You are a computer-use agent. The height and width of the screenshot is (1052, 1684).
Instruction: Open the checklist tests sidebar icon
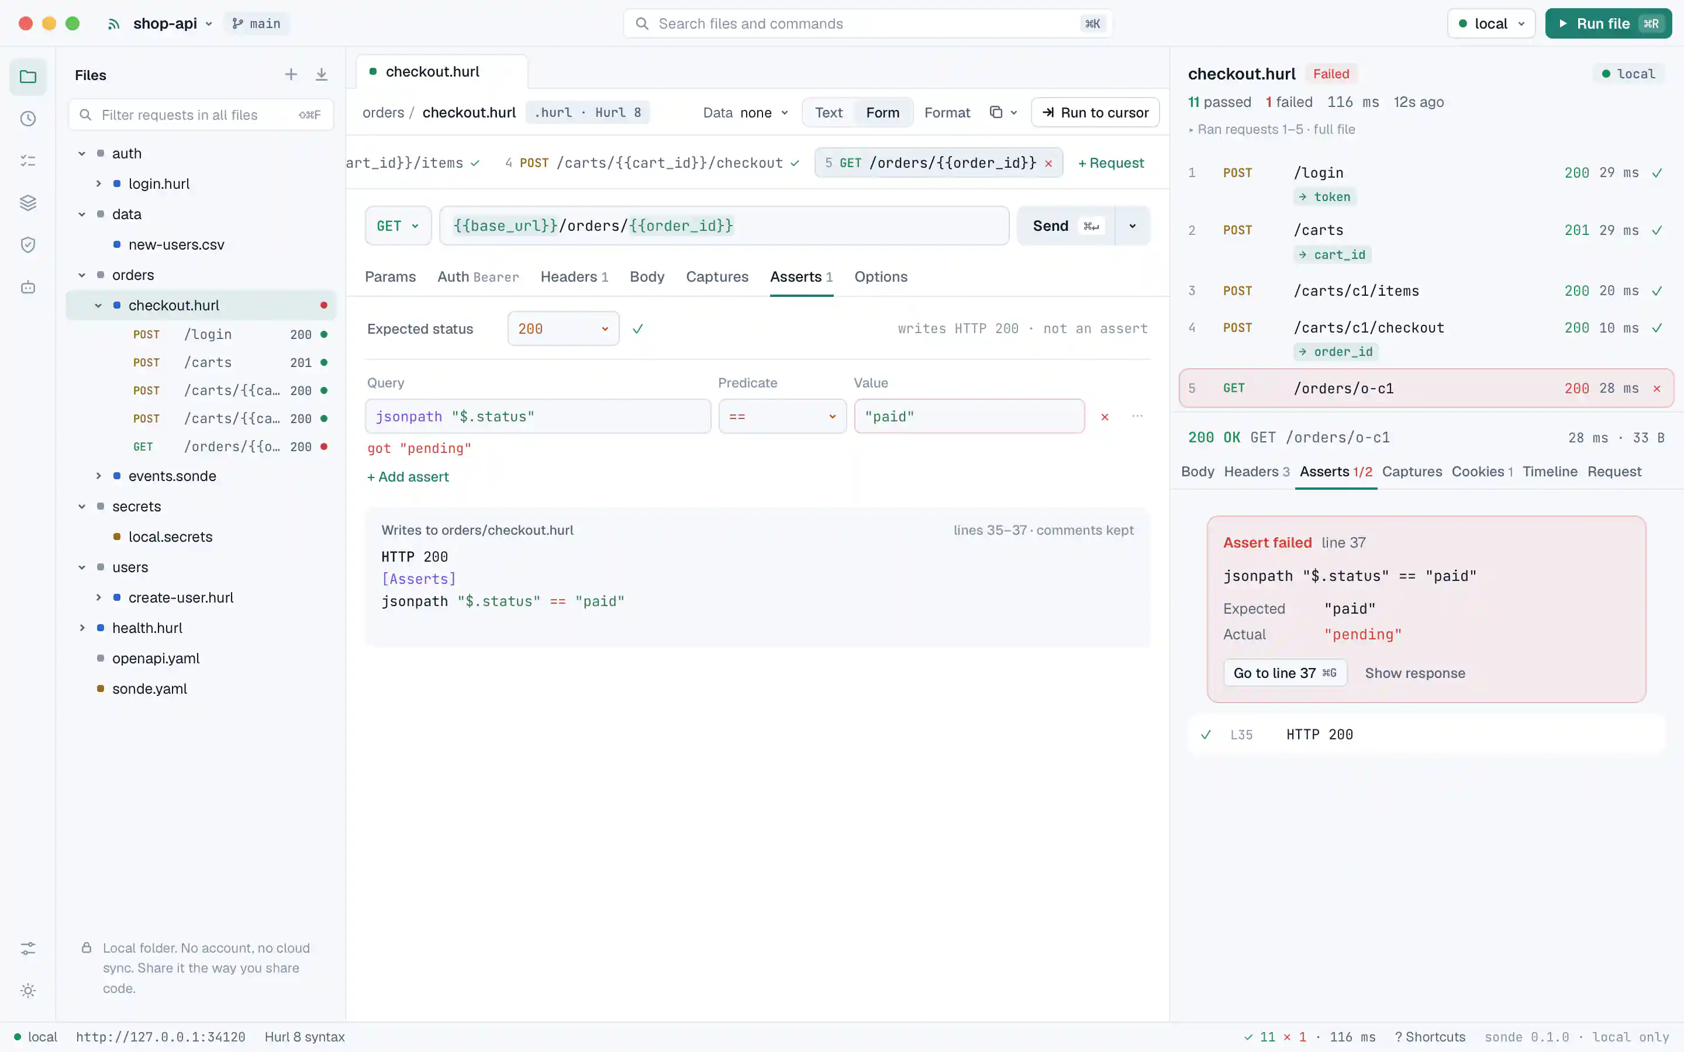tap(28, 161)
